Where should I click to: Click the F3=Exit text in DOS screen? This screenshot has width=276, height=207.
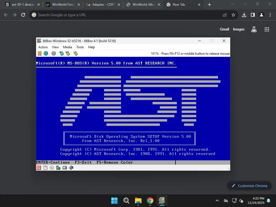(83, 162)
